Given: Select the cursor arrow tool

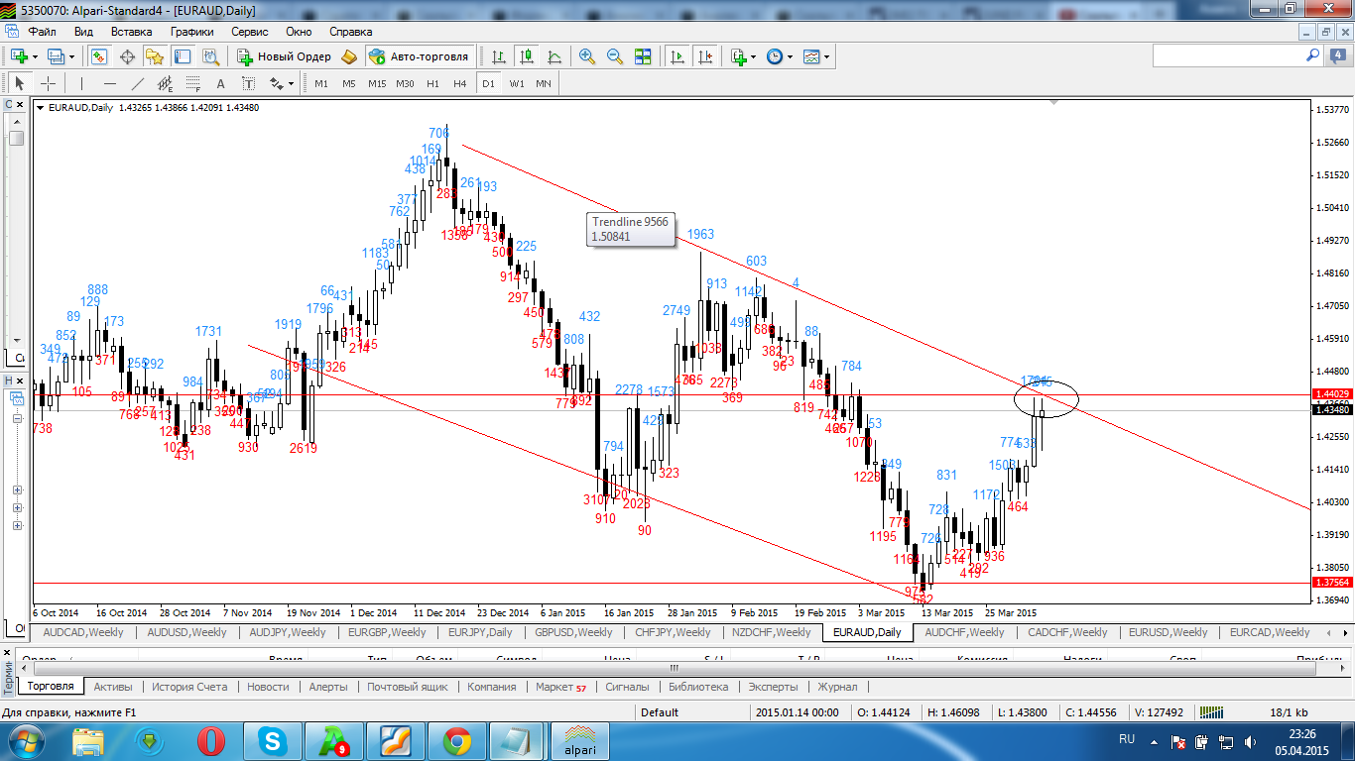Looking at the screenshot, I should pos(19,83).
